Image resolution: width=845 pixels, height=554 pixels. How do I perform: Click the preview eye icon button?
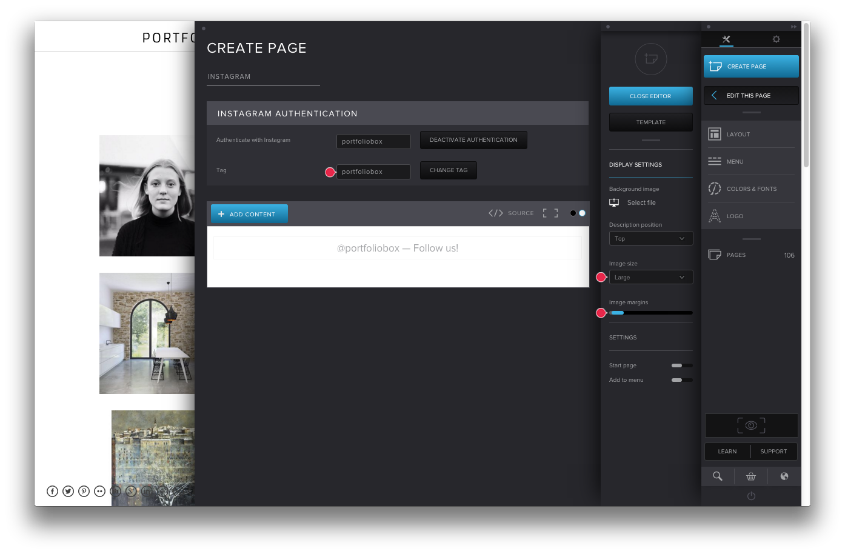[751, 426]
